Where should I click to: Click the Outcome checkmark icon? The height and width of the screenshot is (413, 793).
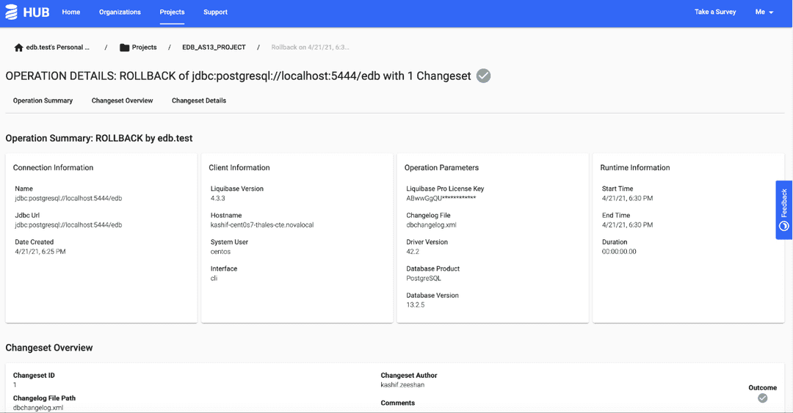(x=762, y=398)
